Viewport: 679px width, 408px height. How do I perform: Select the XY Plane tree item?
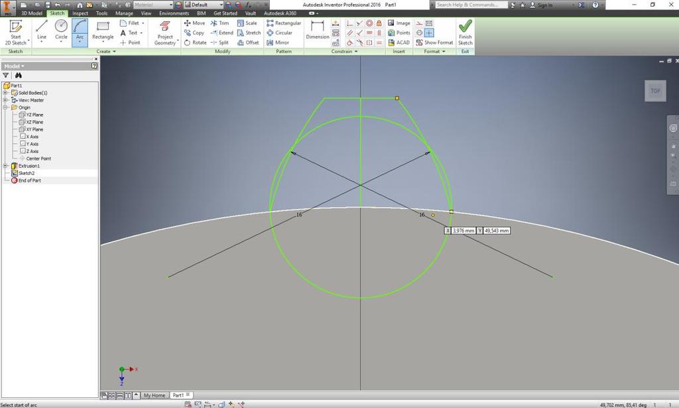click(x=31, y=129)
